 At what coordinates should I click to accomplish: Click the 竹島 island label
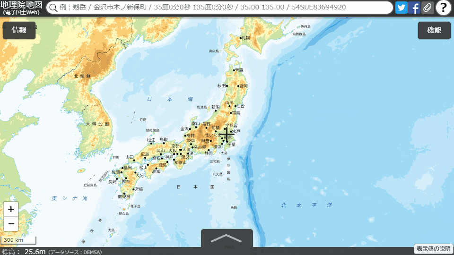[x=143, y=119]
